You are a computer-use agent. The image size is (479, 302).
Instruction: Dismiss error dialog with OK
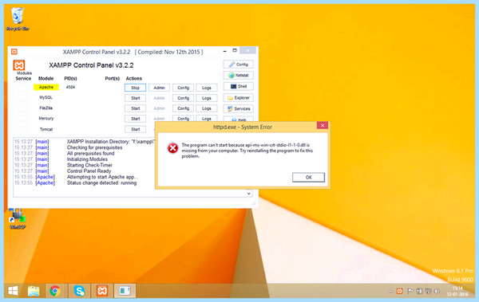coord(308,177)
